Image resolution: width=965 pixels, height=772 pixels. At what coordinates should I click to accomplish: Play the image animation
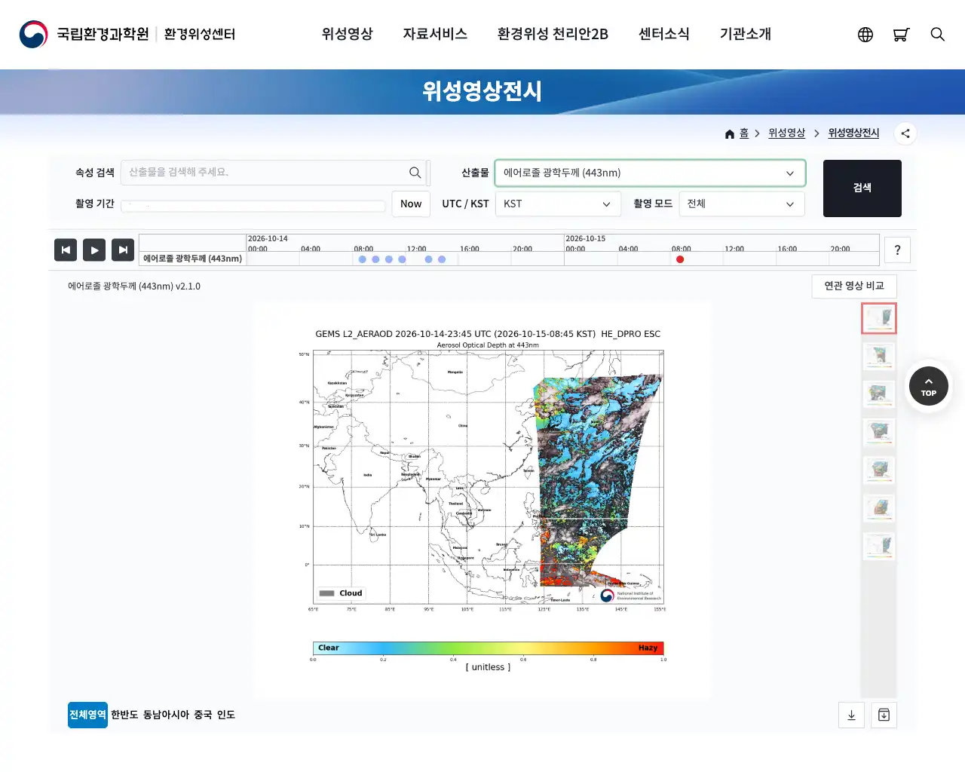pos(94,250)
